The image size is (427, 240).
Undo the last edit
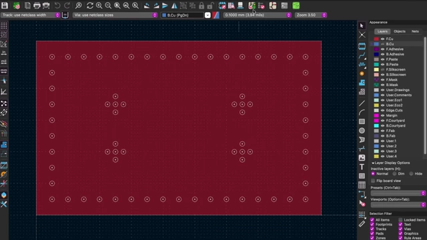(x=57, y=5)
